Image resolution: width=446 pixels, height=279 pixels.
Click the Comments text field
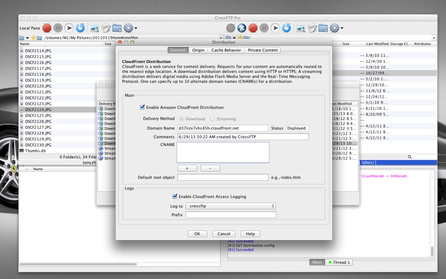[x=243, y=137]
